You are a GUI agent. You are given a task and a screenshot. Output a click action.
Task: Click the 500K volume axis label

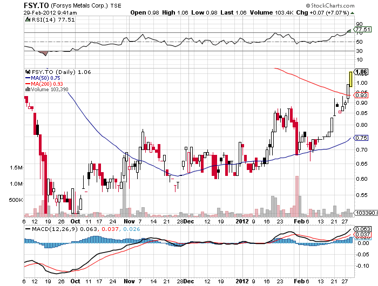pos(16,200)
